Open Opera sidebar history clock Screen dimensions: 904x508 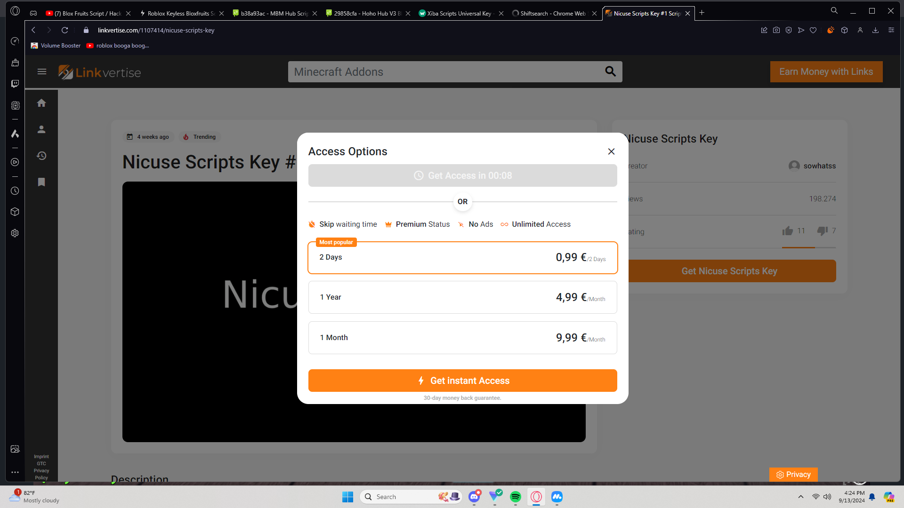[x=15, y=191]
